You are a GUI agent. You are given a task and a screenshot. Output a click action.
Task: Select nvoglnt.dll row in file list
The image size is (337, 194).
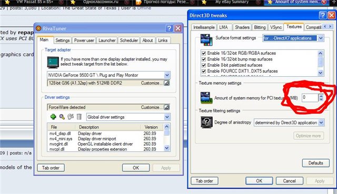pyautogui.click(x=105, y=144)
